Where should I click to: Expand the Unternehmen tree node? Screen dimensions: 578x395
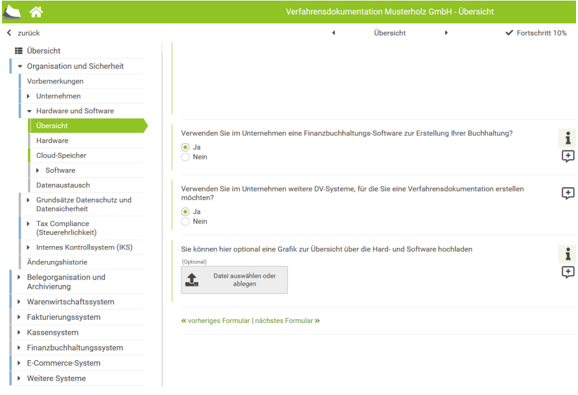point(29,96)
